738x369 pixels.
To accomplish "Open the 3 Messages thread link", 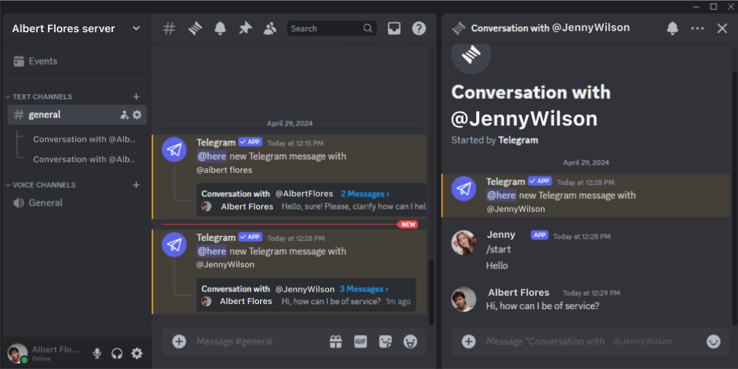I will coord(363,288).
